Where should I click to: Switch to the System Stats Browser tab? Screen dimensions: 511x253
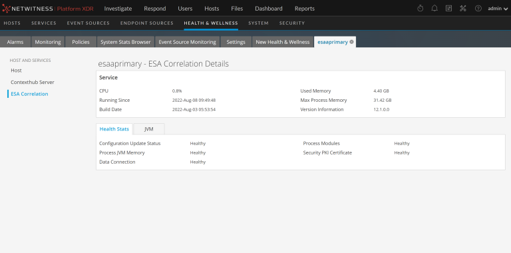(x=126, y=42)
